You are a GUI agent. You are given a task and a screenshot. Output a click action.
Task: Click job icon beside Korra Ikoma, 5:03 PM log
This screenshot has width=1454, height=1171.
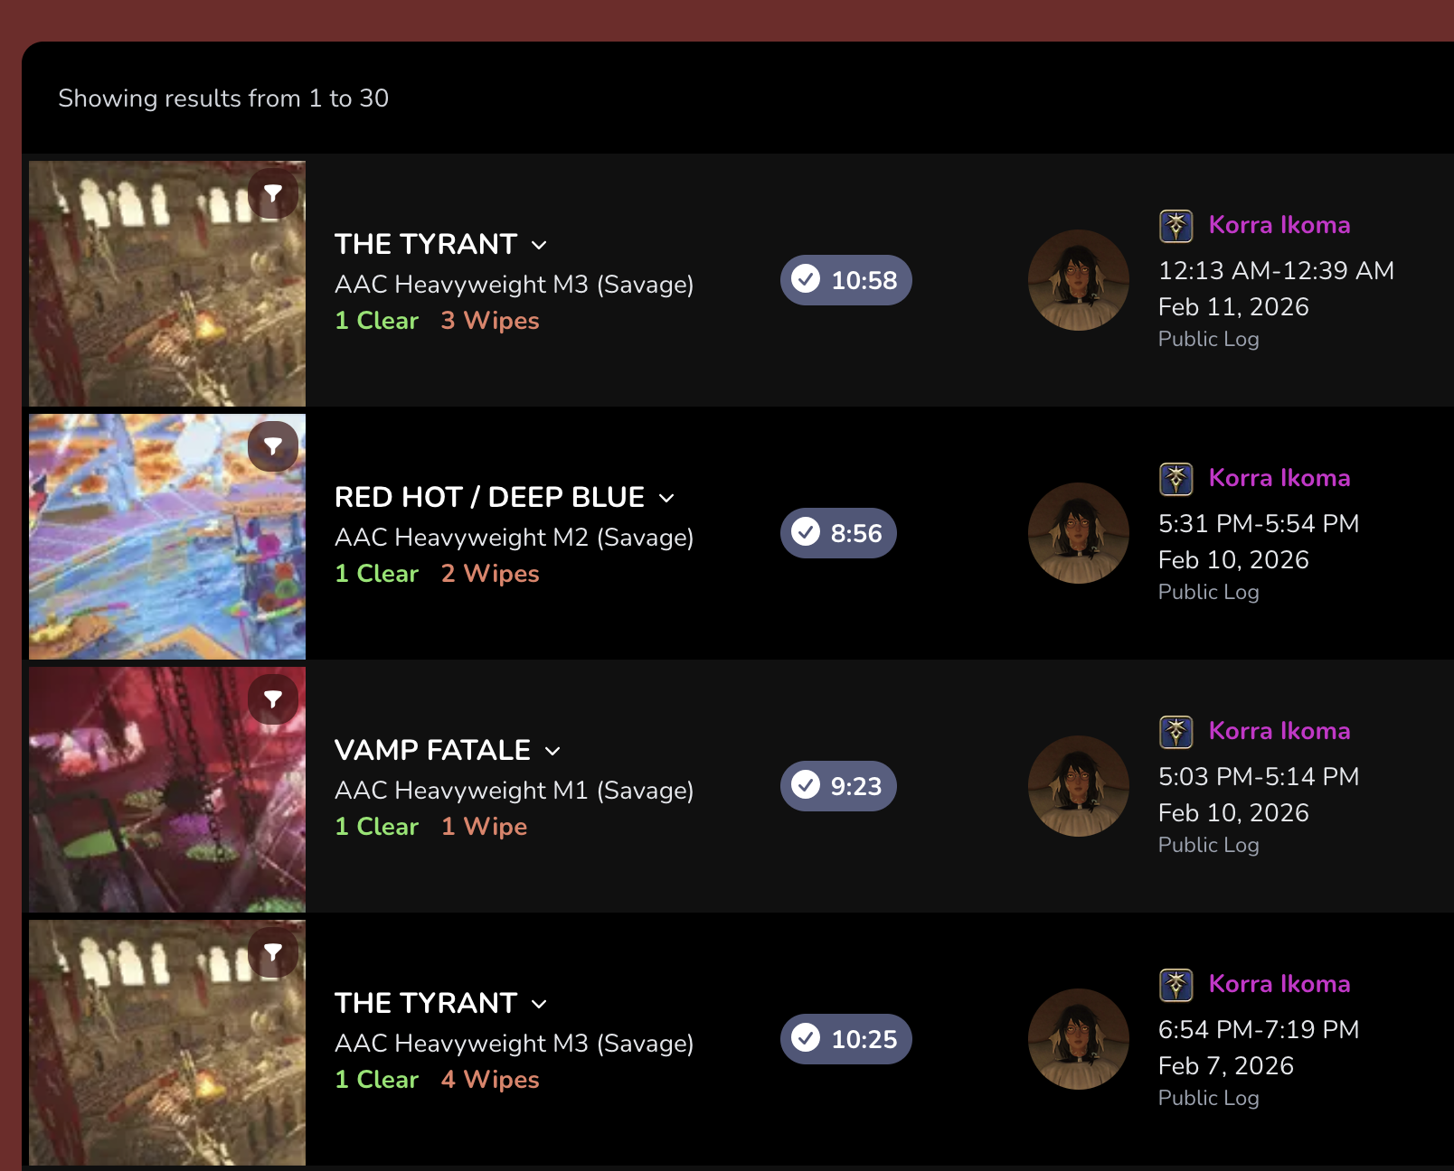pos(1176,732)
